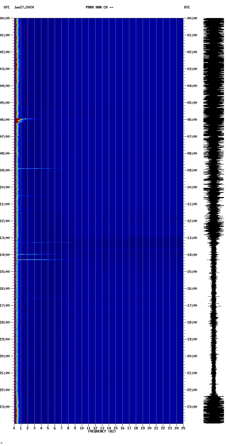The height and width of the screenshot is (446, 226).
Task: Click the "PARM HHN CM --" station title
Action: pyautogui.click(x=99, y=7)
